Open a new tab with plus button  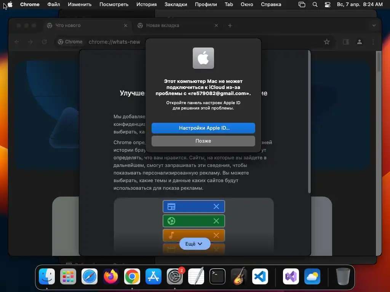pyautogui.click(x=230, y=25)
